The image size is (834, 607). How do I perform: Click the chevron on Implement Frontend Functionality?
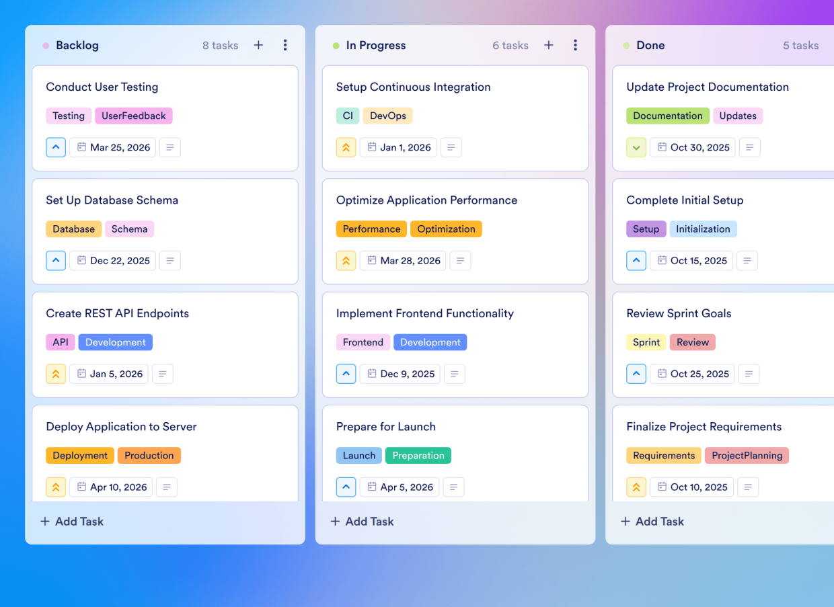pyautogui.click(x=346, y=374)
